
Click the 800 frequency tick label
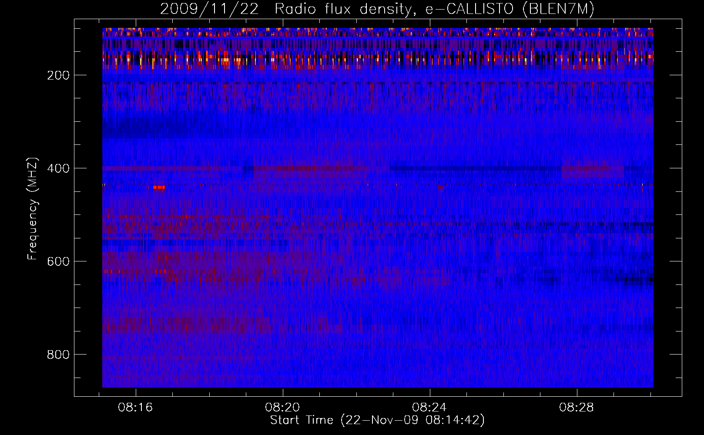[x=58, y=355]
